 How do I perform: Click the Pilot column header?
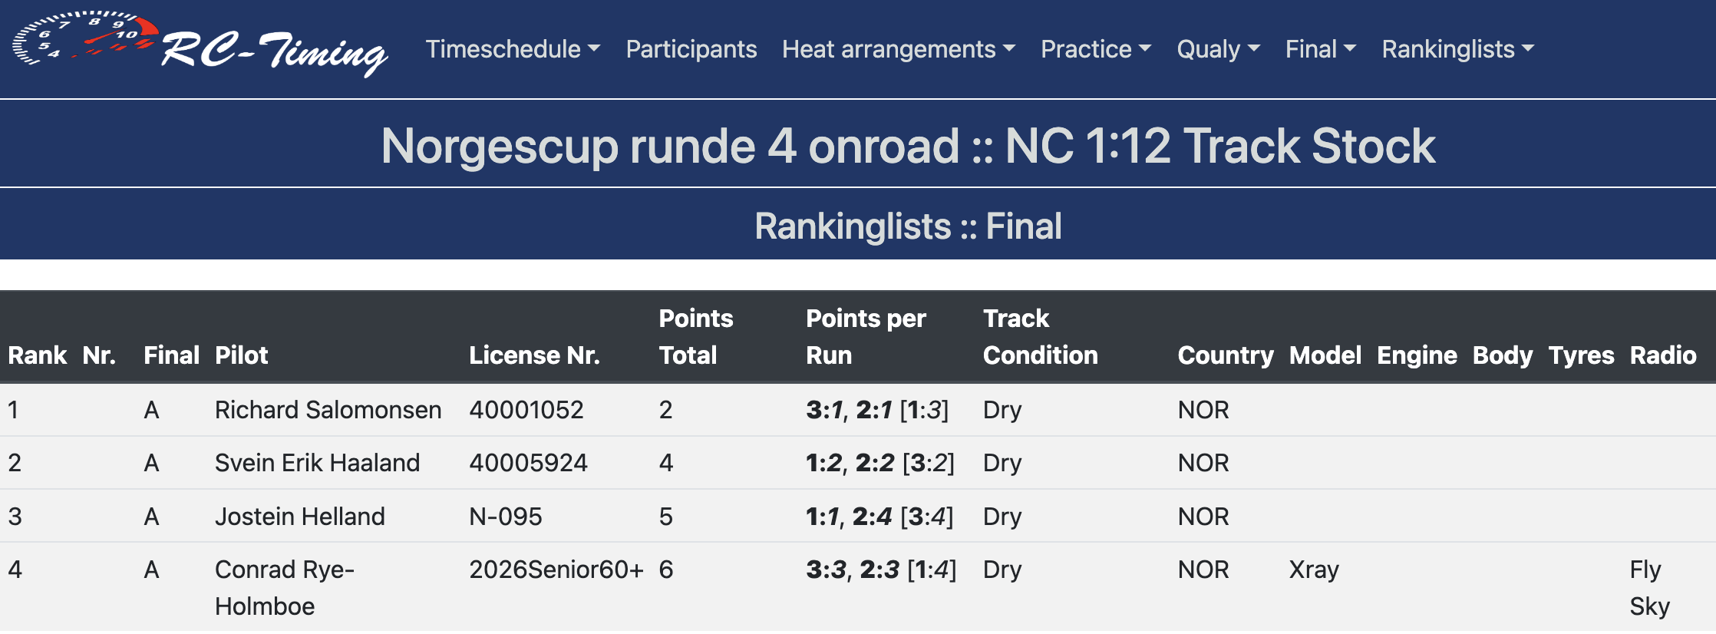coord(241,355)
